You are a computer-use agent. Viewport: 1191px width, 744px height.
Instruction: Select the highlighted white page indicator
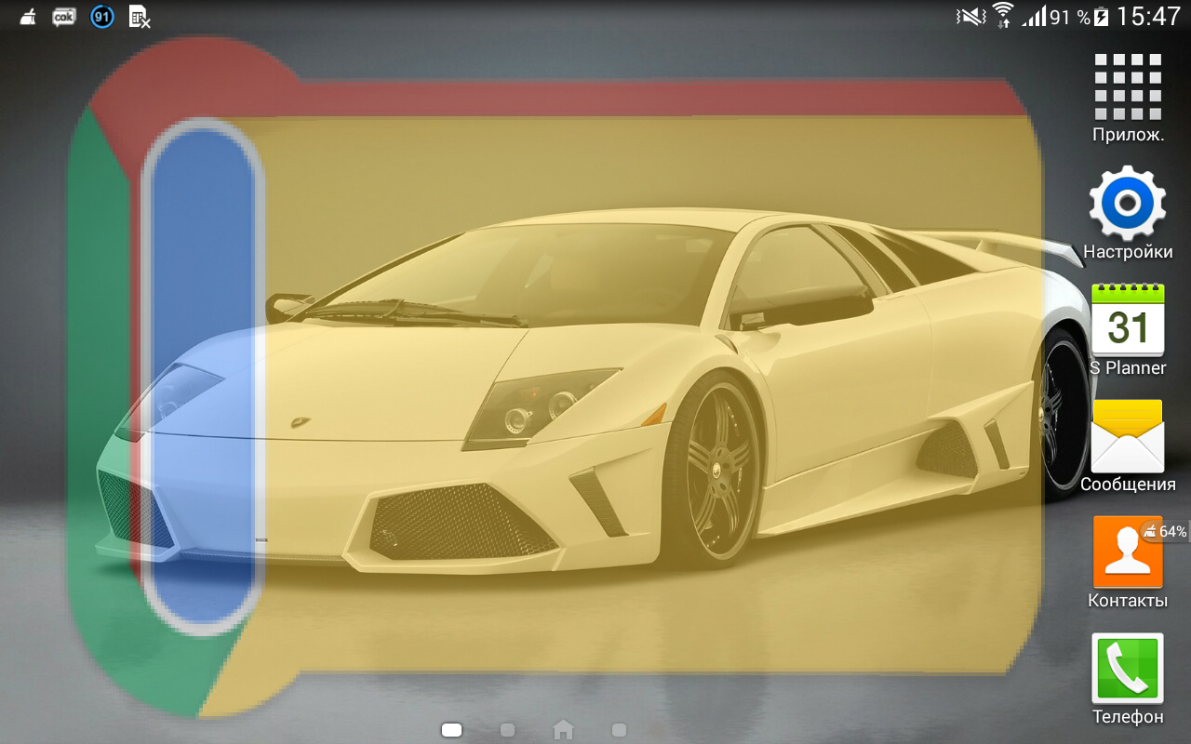[451, 730]
